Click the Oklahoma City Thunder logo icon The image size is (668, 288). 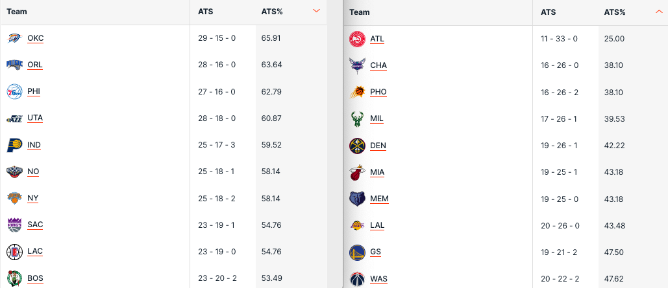tap(14, 38)
